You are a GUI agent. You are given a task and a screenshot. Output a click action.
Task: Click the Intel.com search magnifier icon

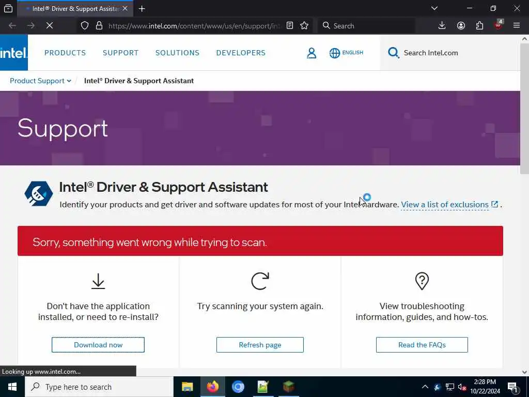pyautogui.click(x=393, y=53)
